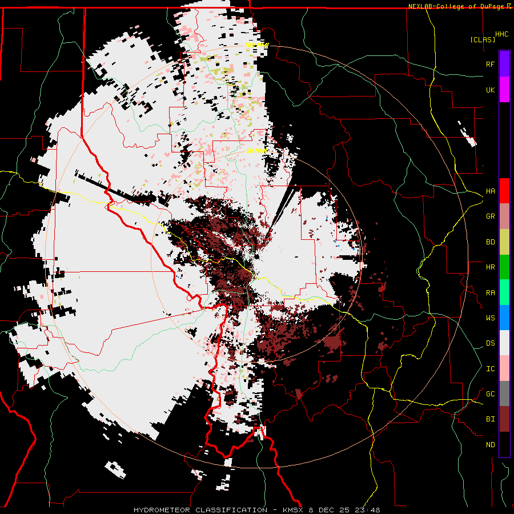Click the UK legend label
Image resolution: width=514 pixels, height=514 pixels.
(490, 90)
